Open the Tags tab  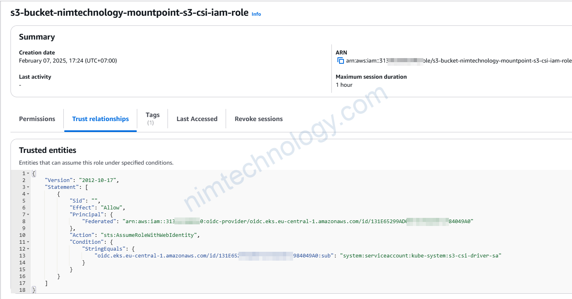(x=153, y=115)
